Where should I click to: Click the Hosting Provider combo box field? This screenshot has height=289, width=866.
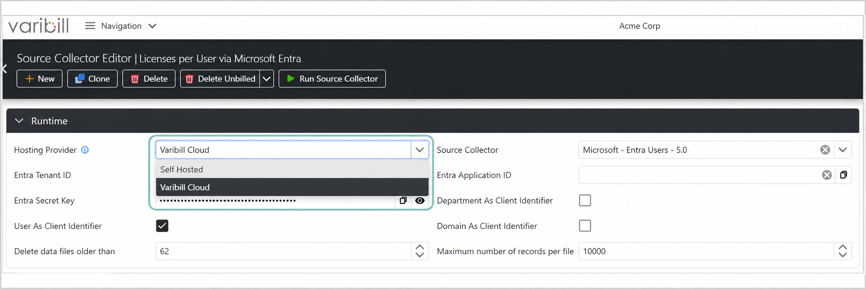[283, 150]
